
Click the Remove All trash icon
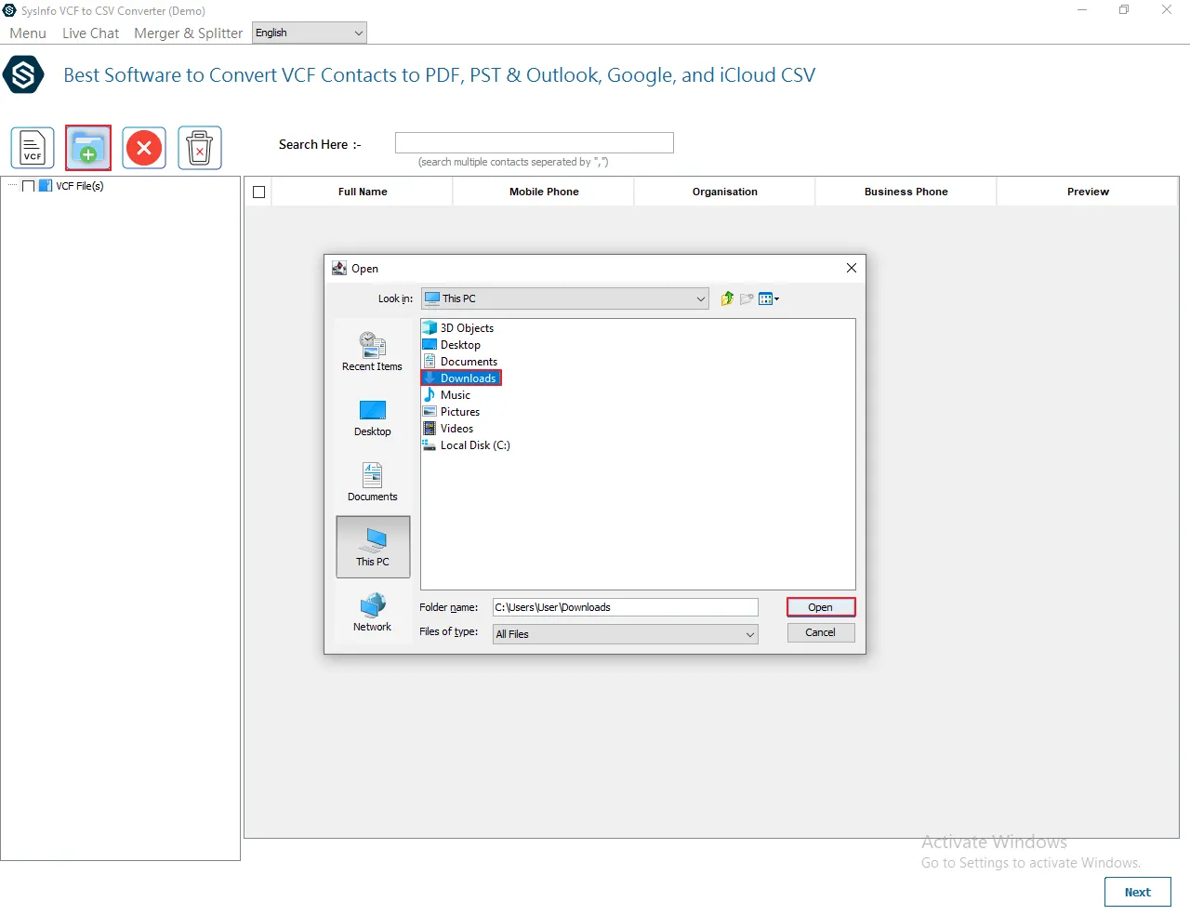tap(200, 148)
